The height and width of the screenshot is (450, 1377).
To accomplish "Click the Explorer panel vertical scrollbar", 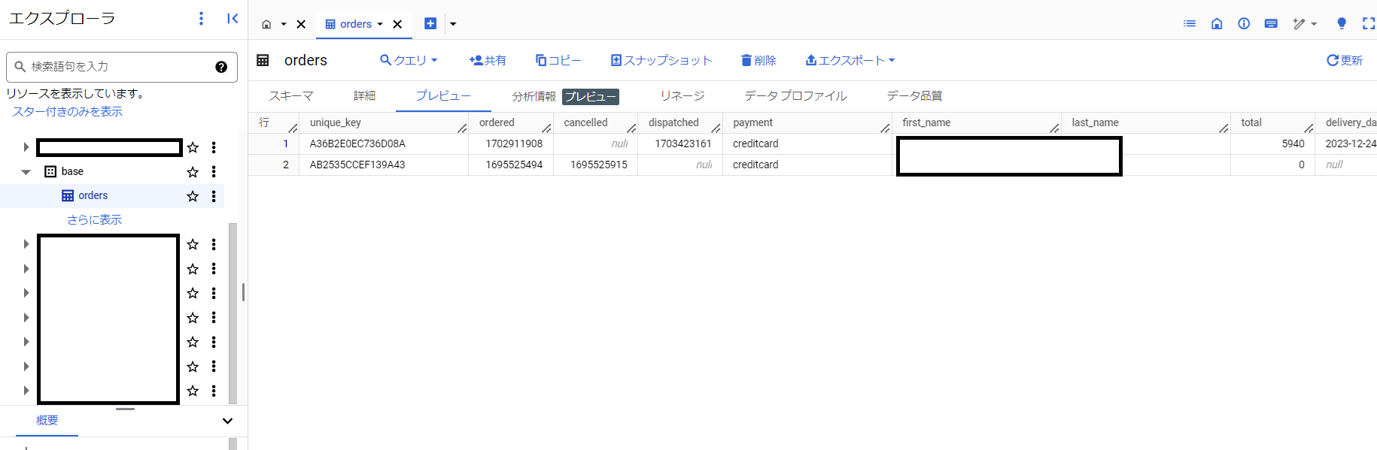I will click(x=233, y=313).
